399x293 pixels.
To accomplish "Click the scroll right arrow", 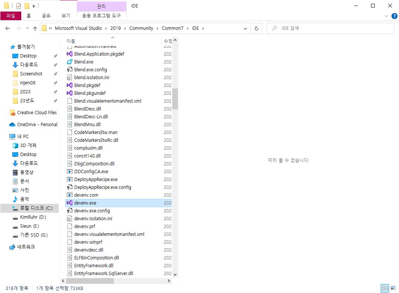I will click(169, 281).
